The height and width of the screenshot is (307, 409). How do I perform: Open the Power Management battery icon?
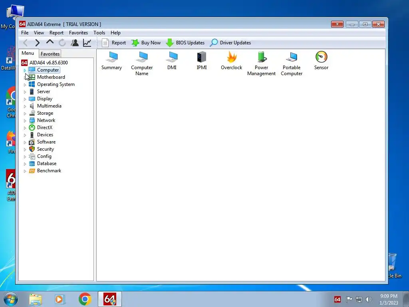click(261, 64)
